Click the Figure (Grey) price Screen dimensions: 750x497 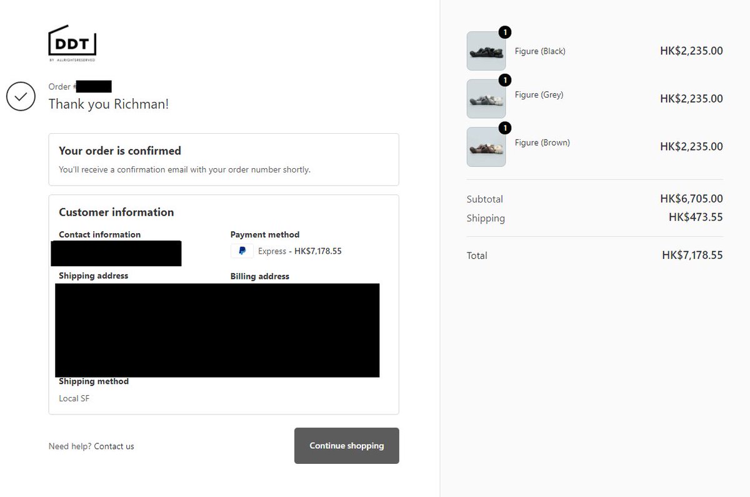click(x=691, y=99)
